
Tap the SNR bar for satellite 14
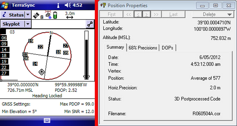click(5, 50)
